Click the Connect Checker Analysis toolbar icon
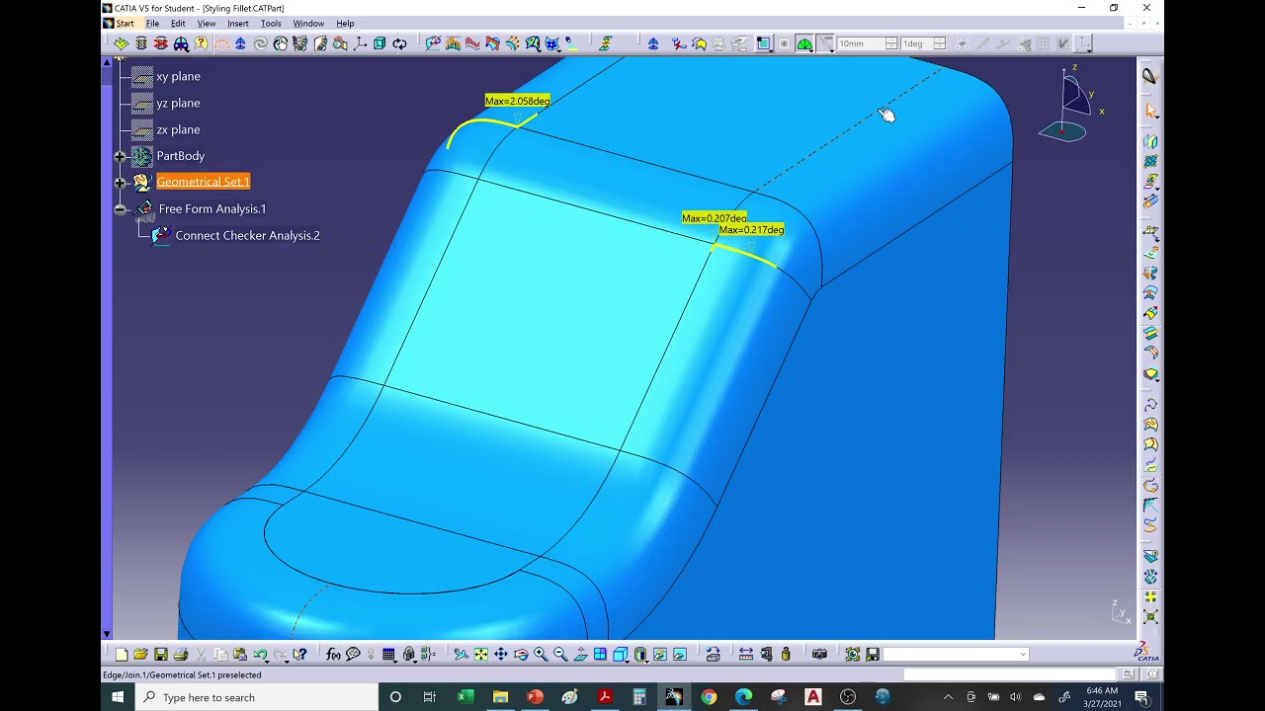Viewport: 1265px width, 711px height. [x=433, y=43]
